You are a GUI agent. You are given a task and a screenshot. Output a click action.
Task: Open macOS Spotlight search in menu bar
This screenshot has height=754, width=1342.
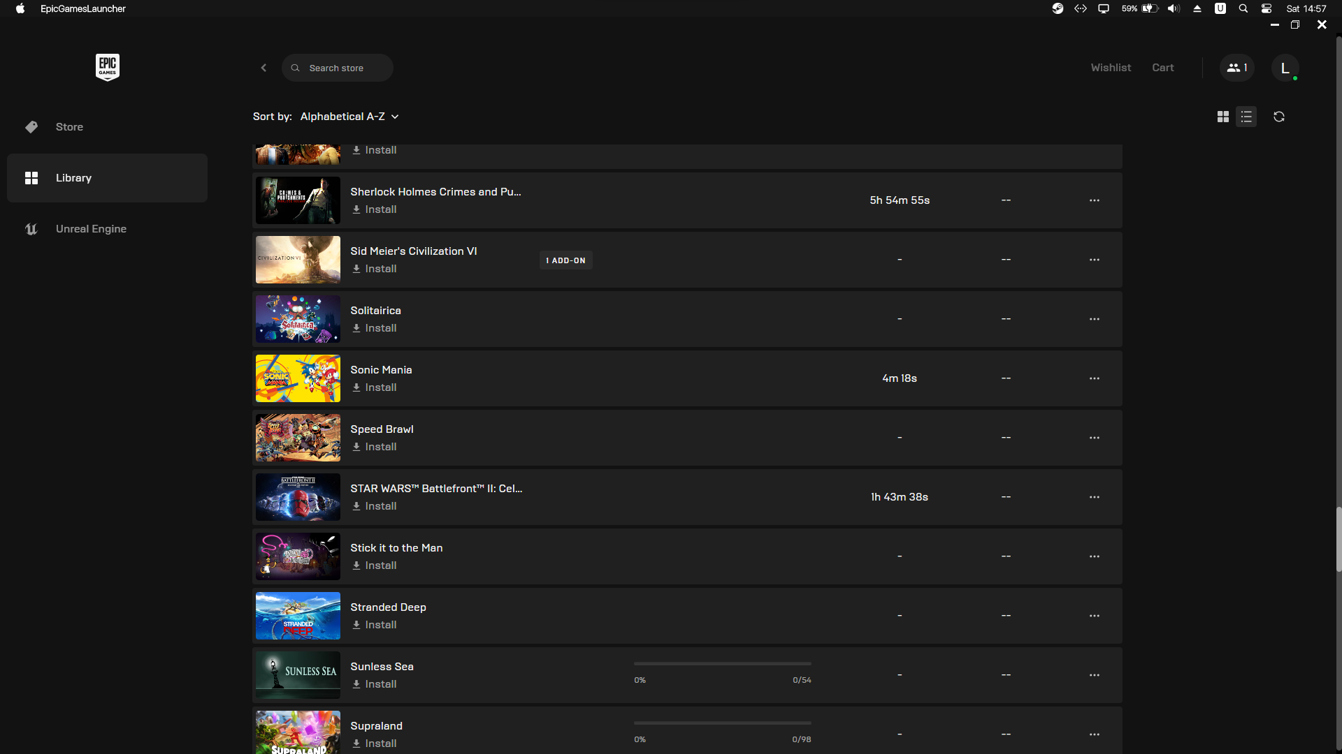click(1243, 8)
